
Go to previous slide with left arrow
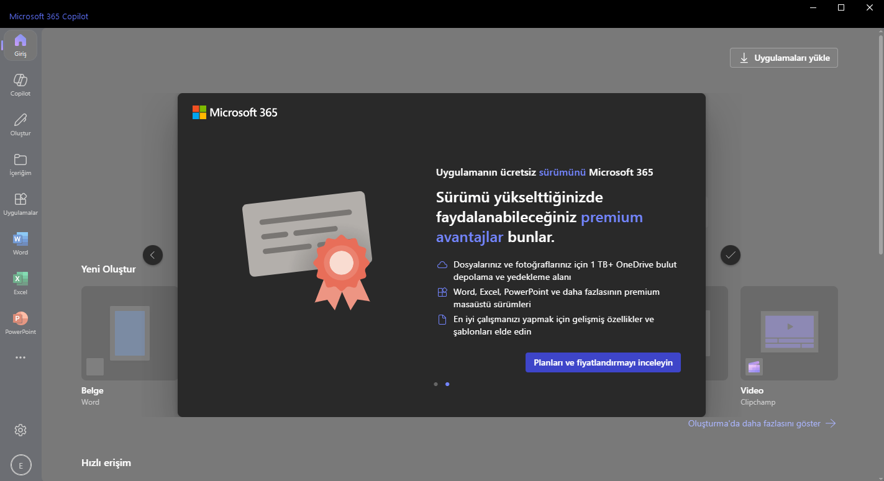153,254
